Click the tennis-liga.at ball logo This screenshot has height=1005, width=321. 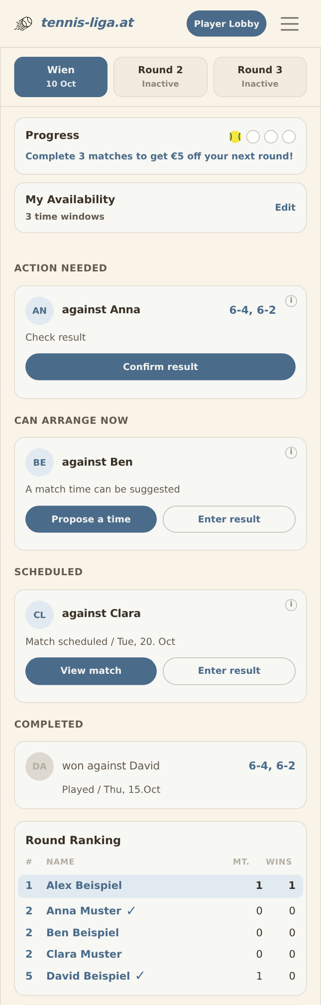point(23,23)
